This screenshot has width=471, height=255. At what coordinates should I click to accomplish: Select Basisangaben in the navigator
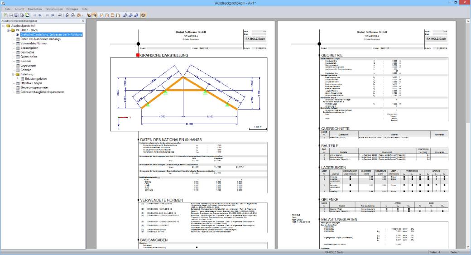point(29,48)
